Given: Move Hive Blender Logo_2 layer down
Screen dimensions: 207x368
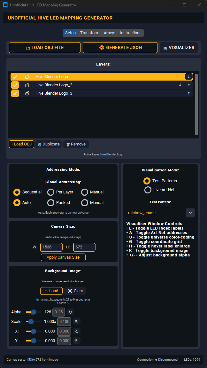Looking at the screenshot, I should tap(180, 85).
